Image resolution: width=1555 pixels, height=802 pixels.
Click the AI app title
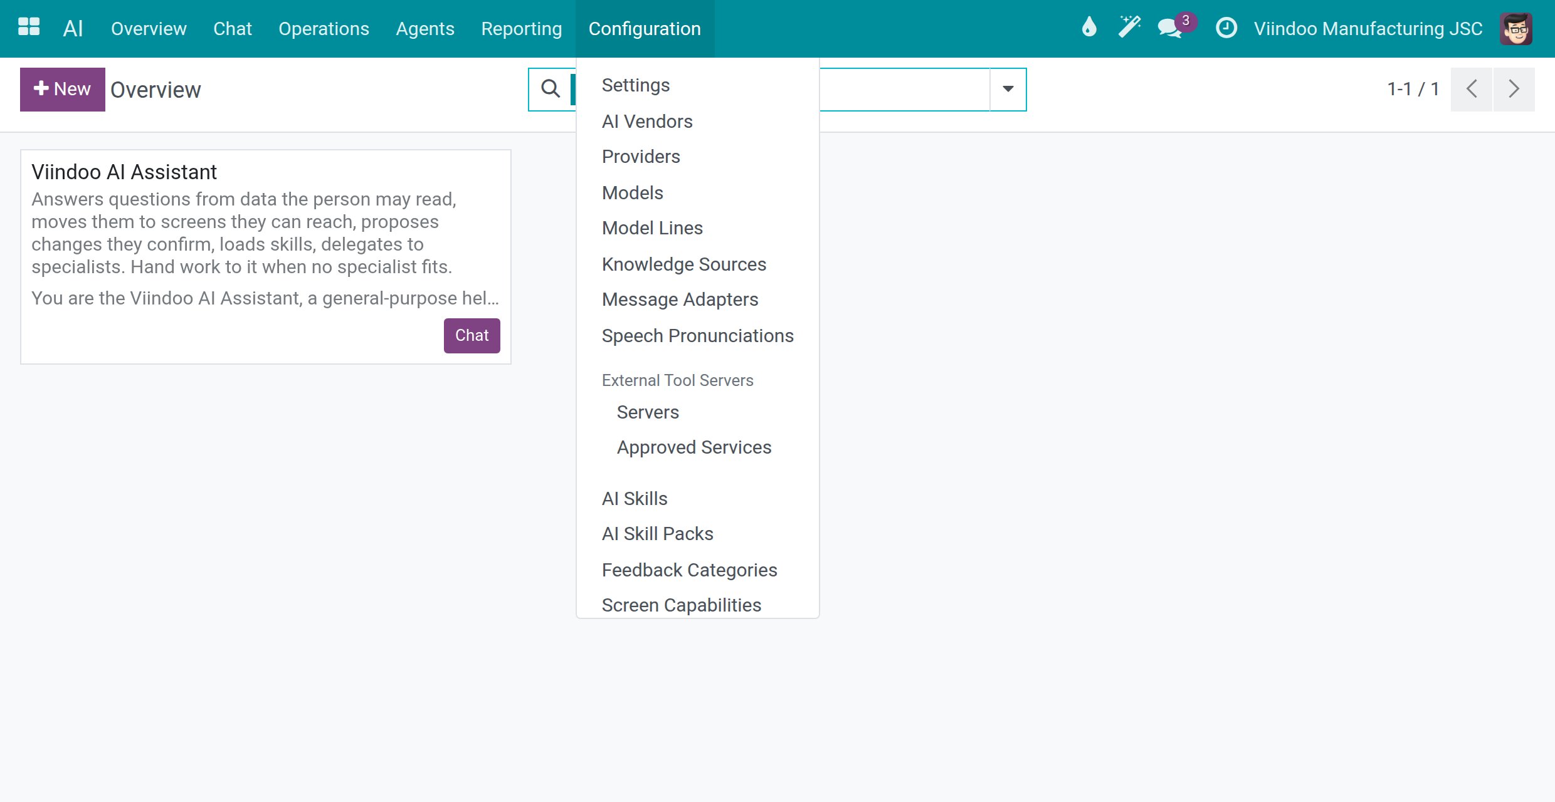tap(73, 28)
